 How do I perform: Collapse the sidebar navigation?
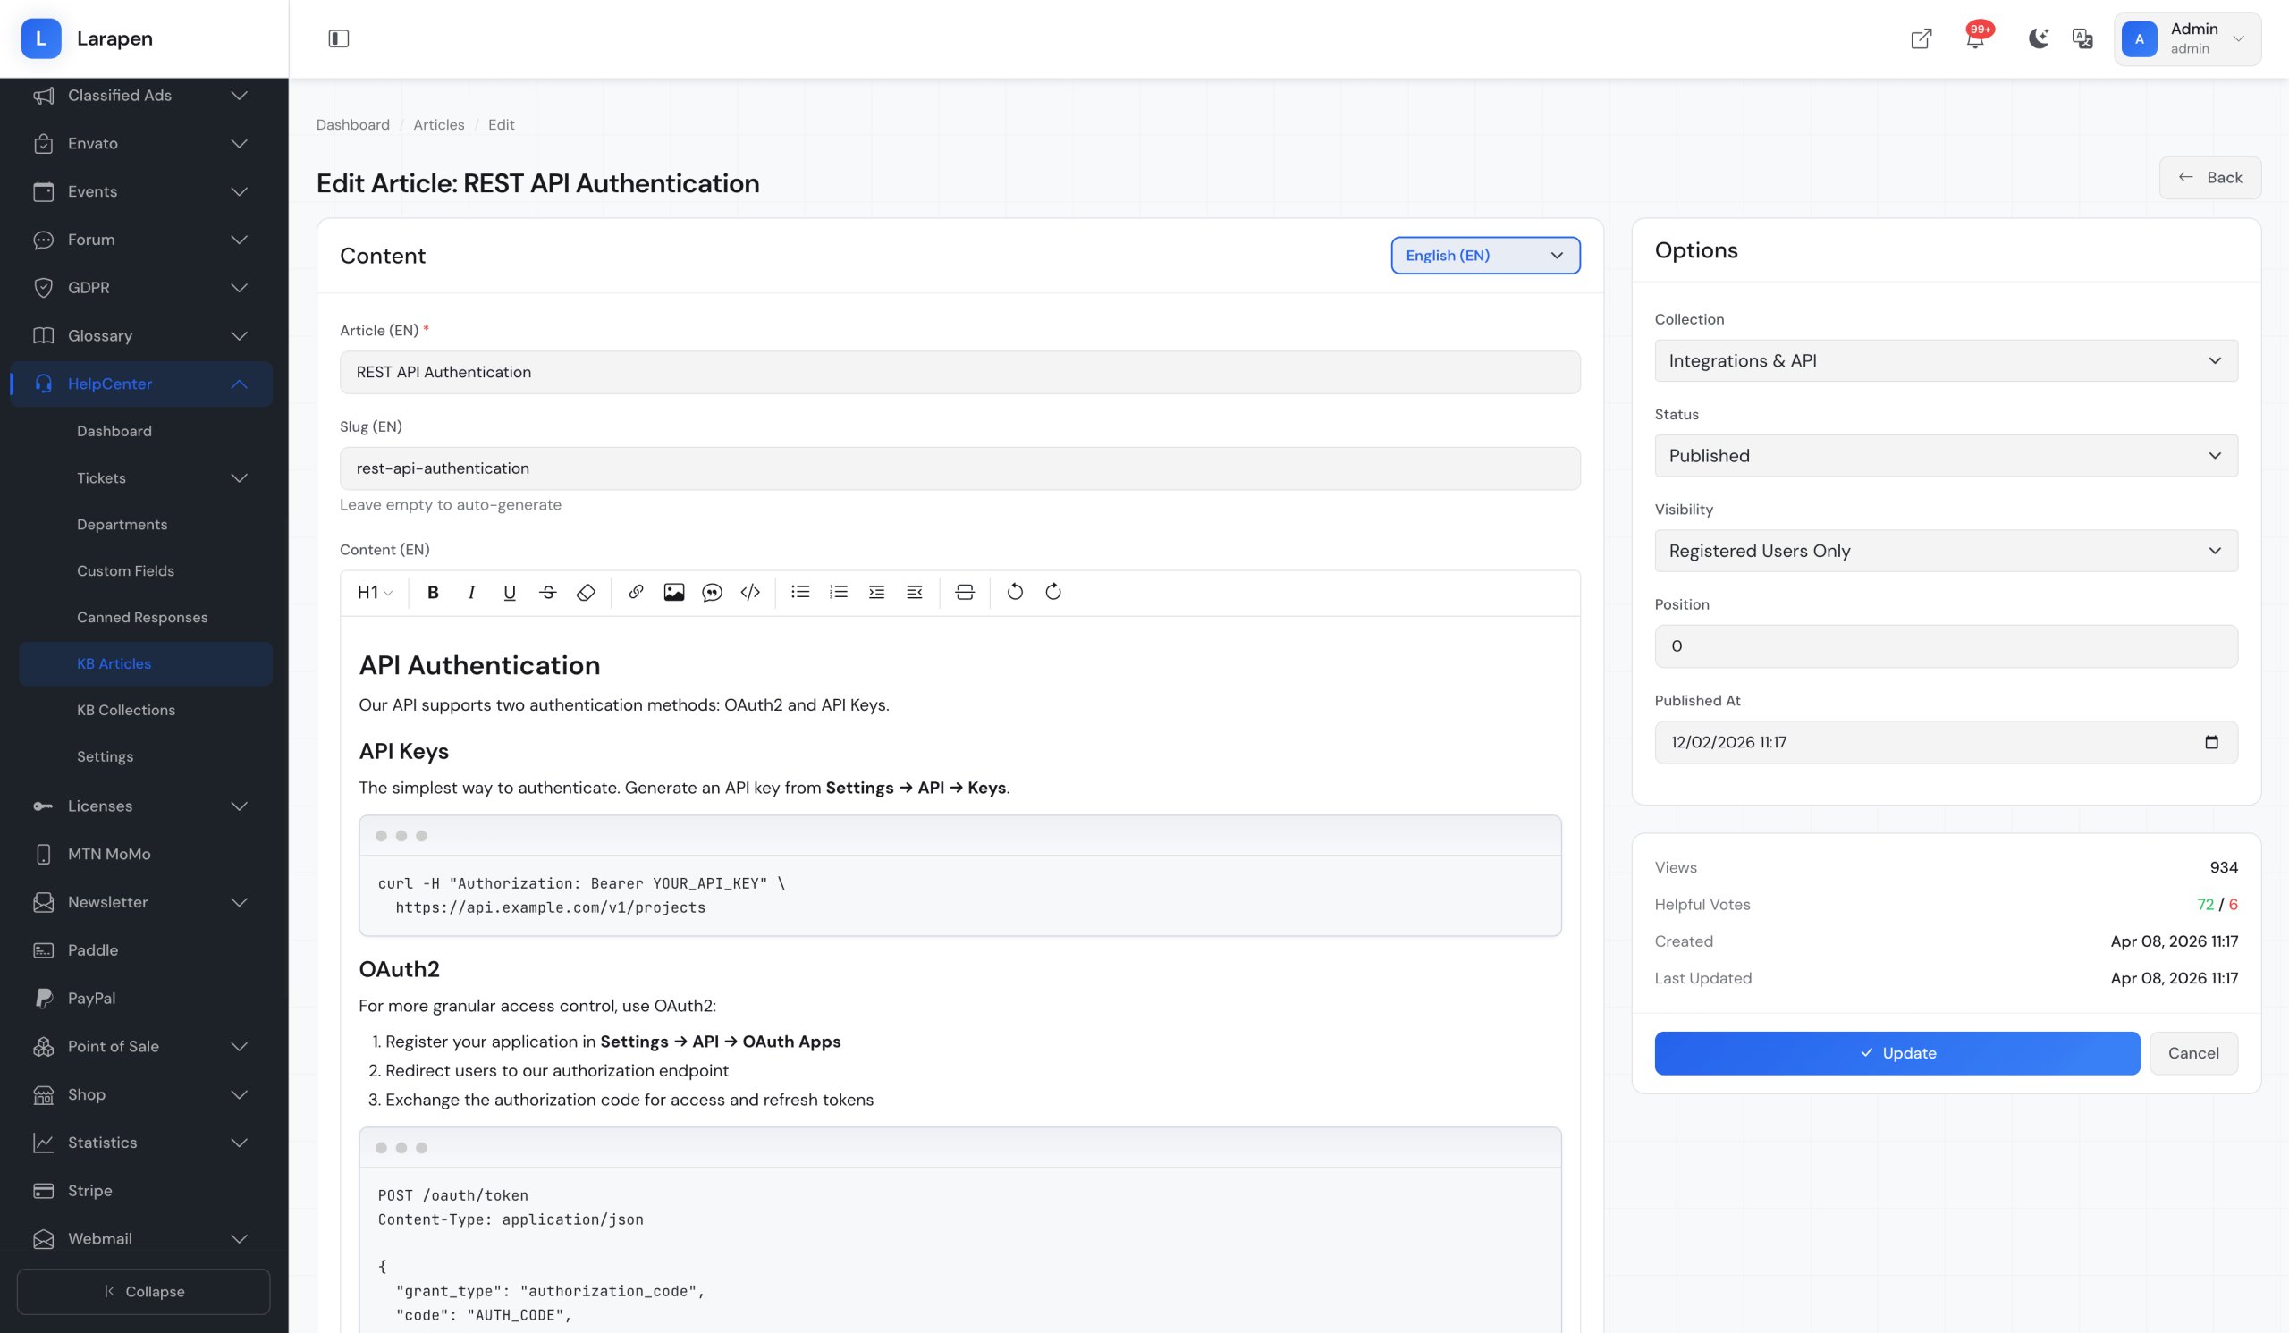pyautogui.click(x=144, y=1291)
